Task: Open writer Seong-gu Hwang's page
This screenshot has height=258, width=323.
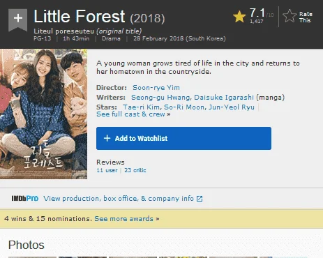Action: click(160, 97)
